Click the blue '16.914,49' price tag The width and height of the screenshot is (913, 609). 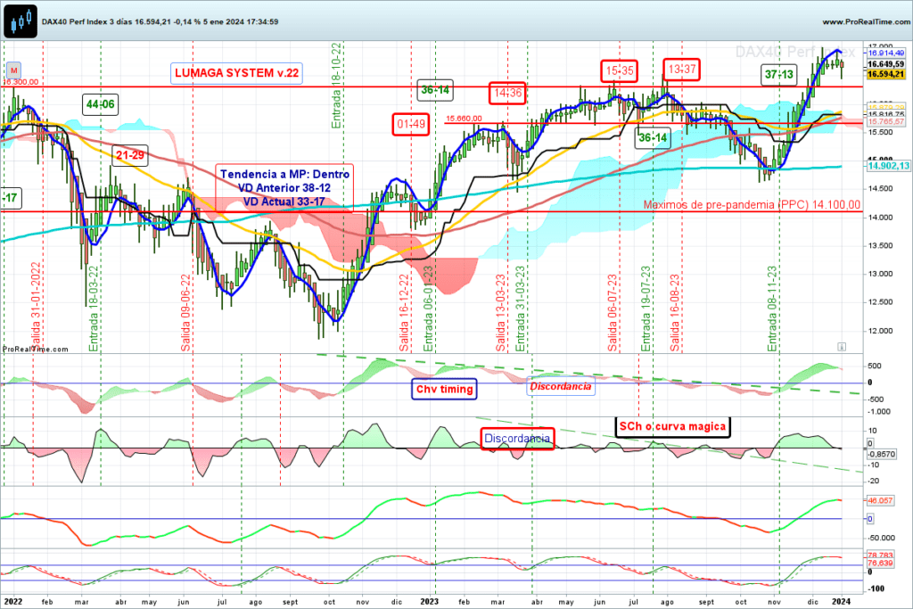(885, 53)
